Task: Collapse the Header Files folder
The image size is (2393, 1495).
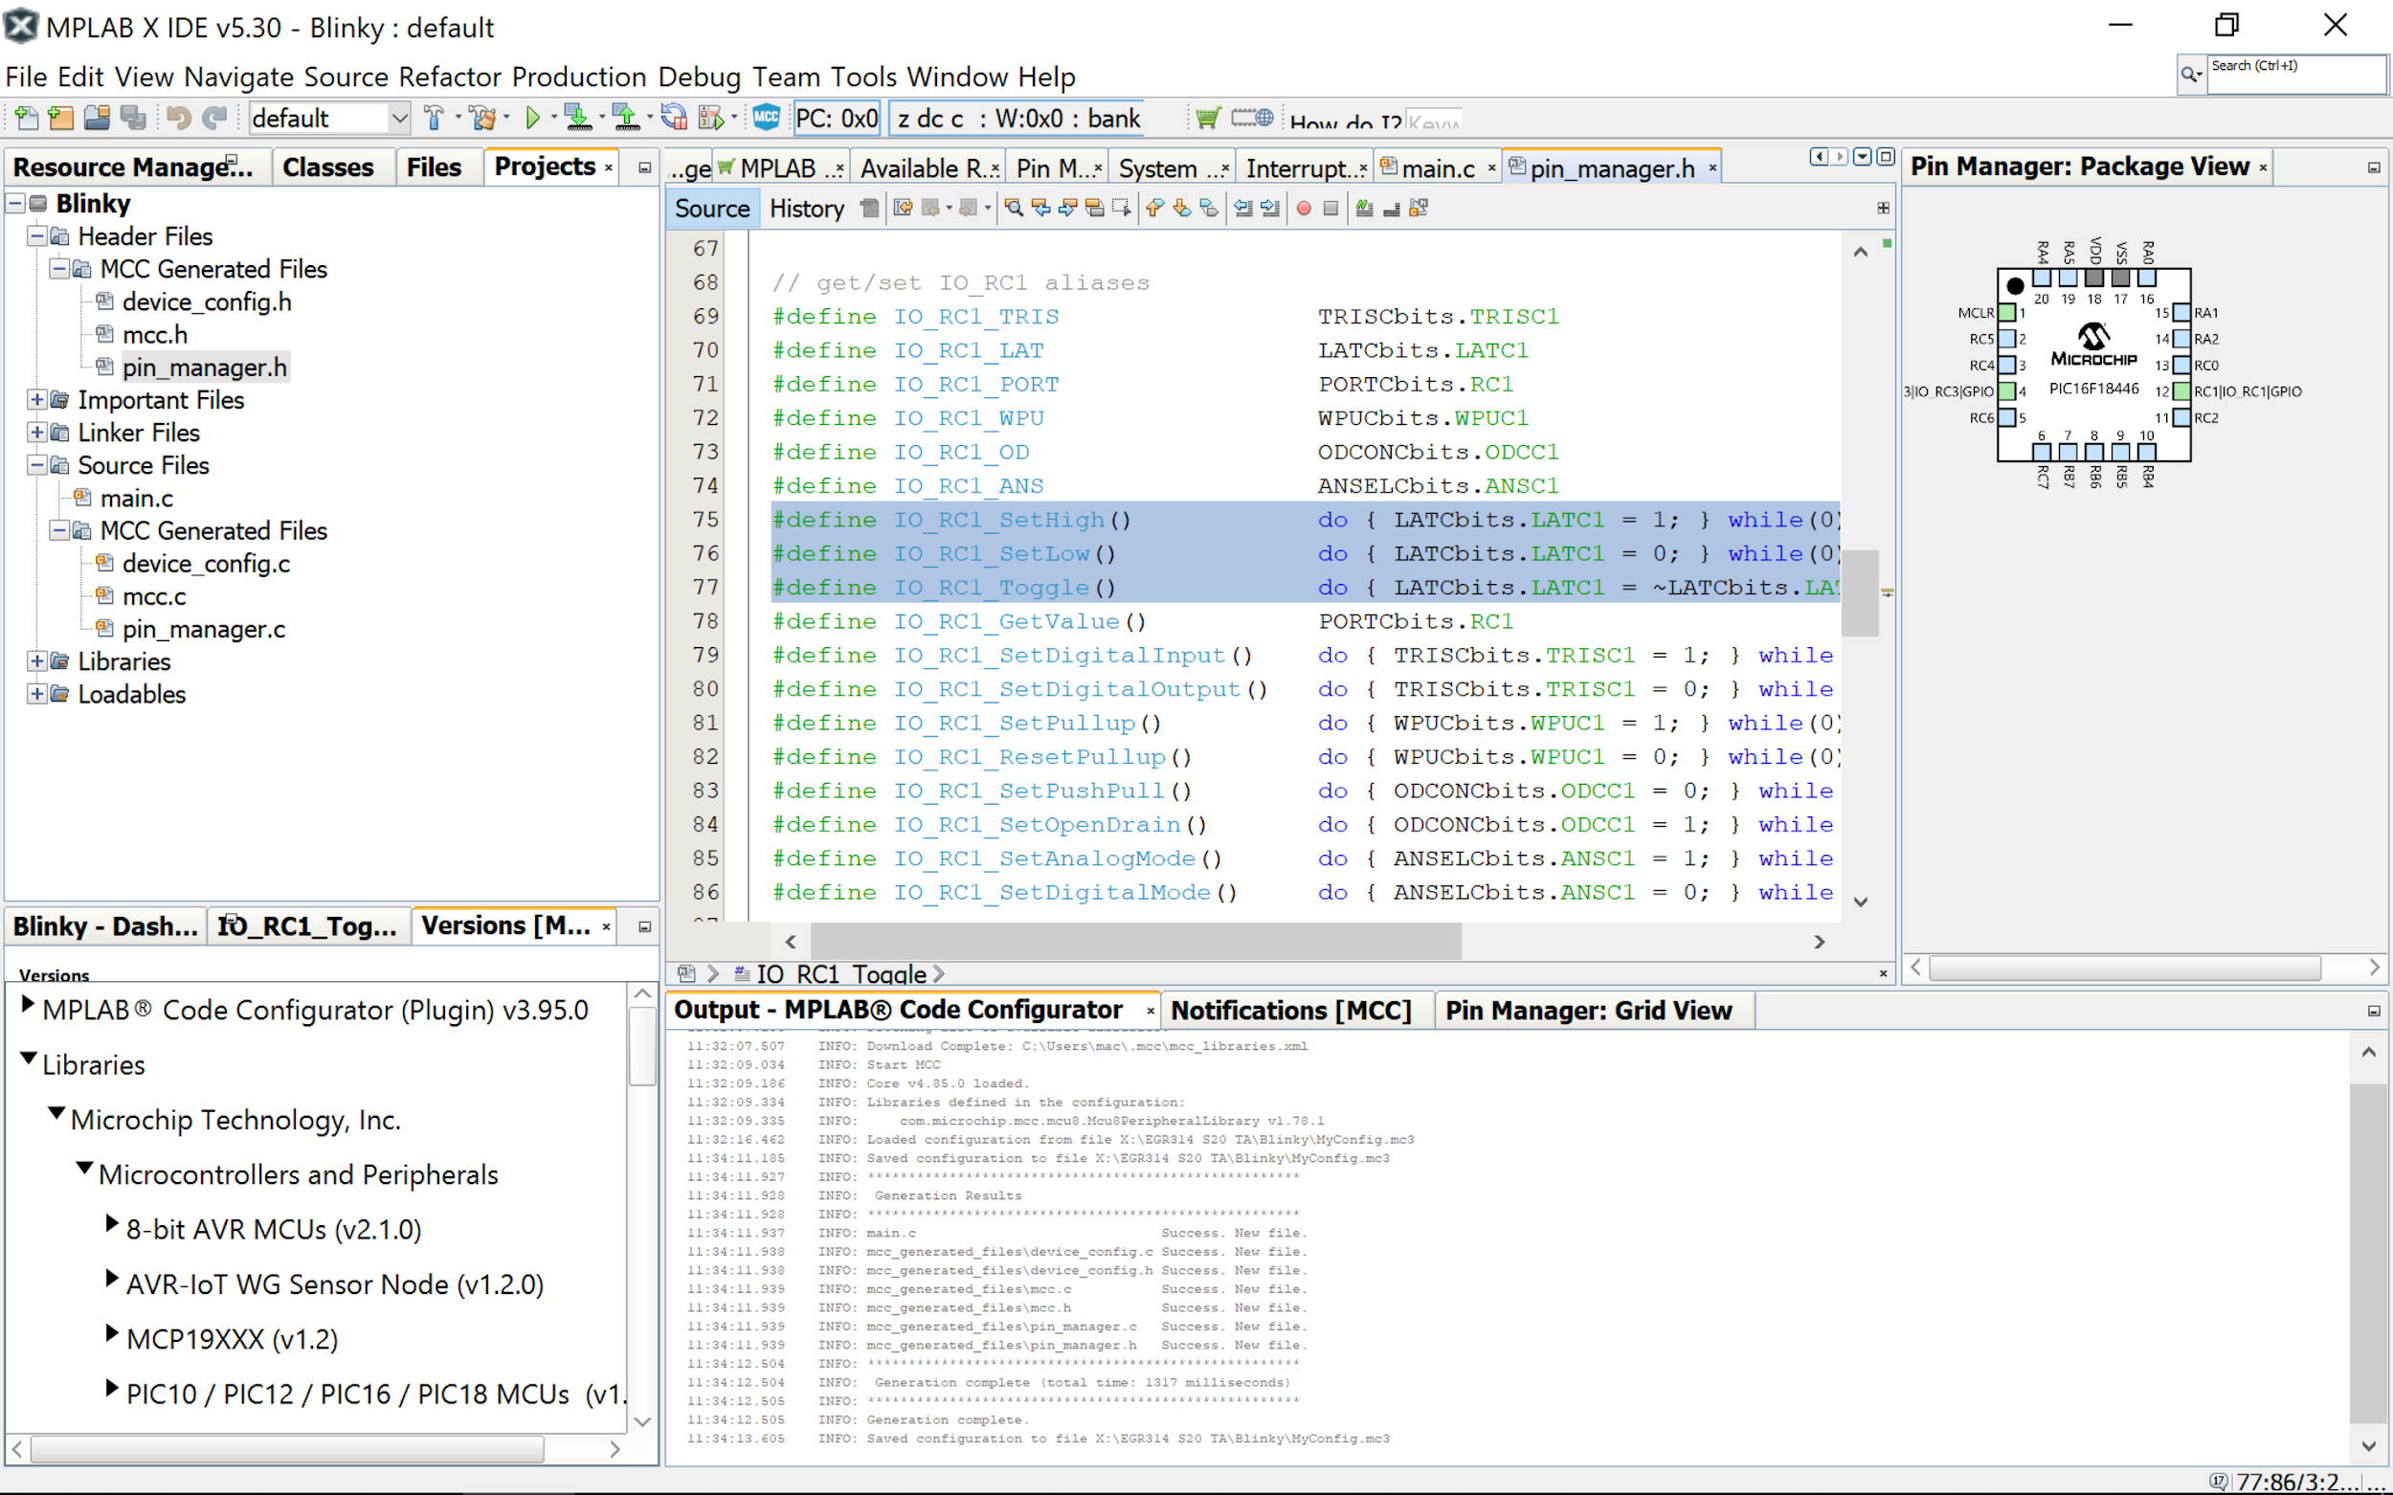Action: (x=36, y=236)
